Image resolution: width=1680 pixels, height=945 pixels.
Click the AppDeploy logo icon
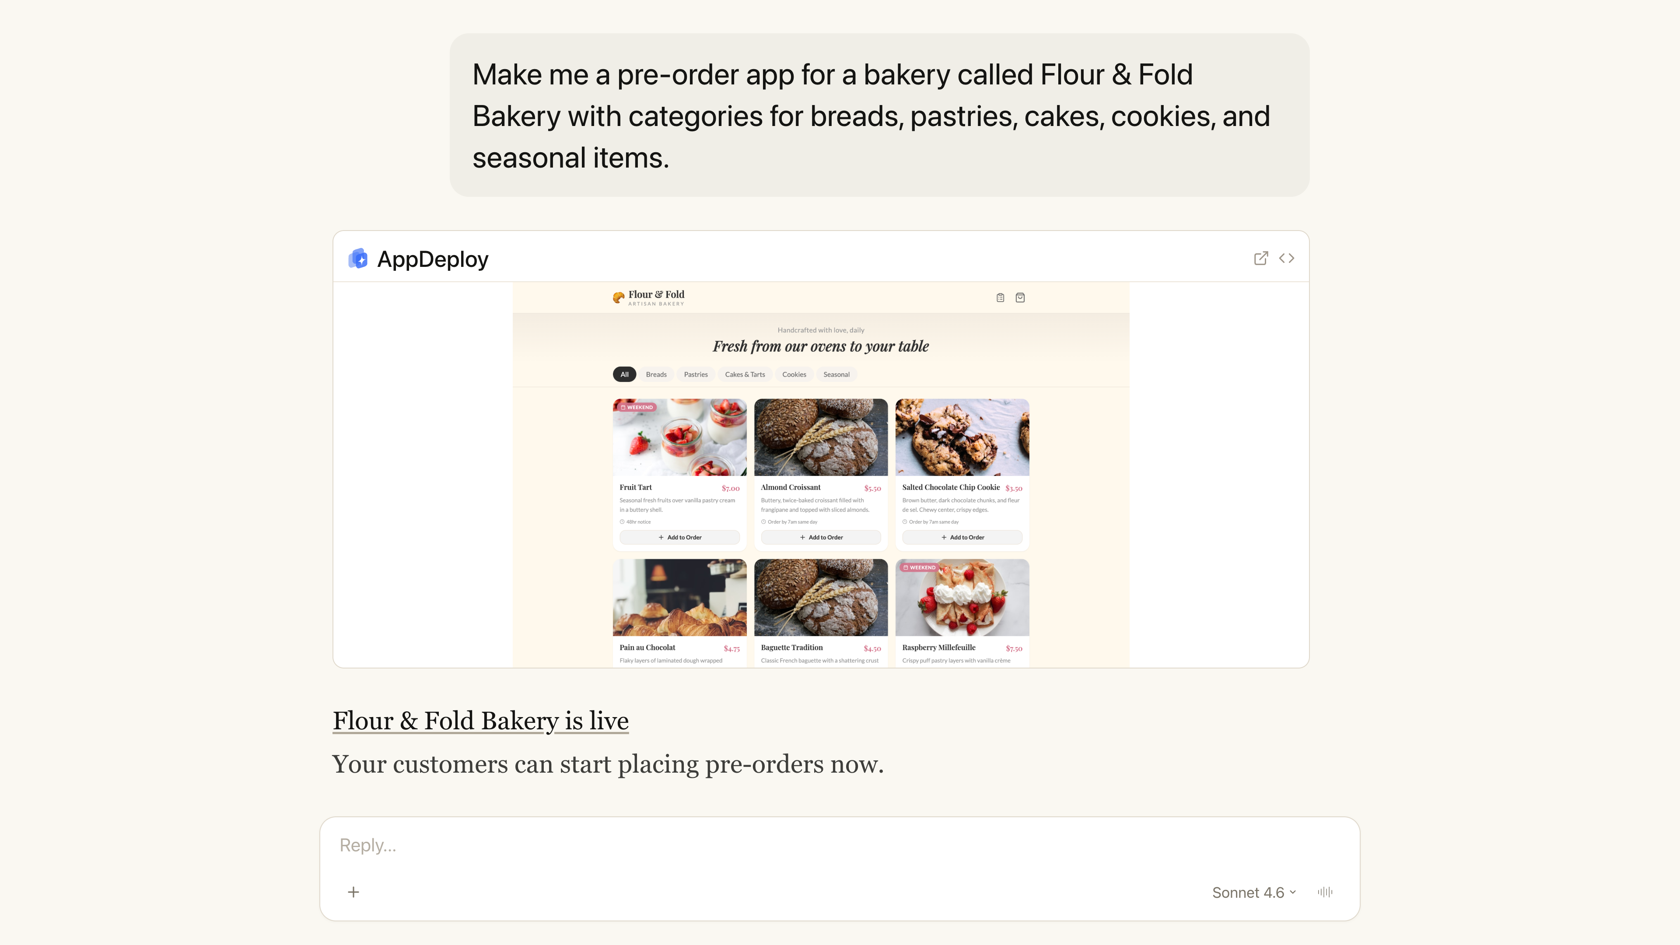click(x=358, y=259)
